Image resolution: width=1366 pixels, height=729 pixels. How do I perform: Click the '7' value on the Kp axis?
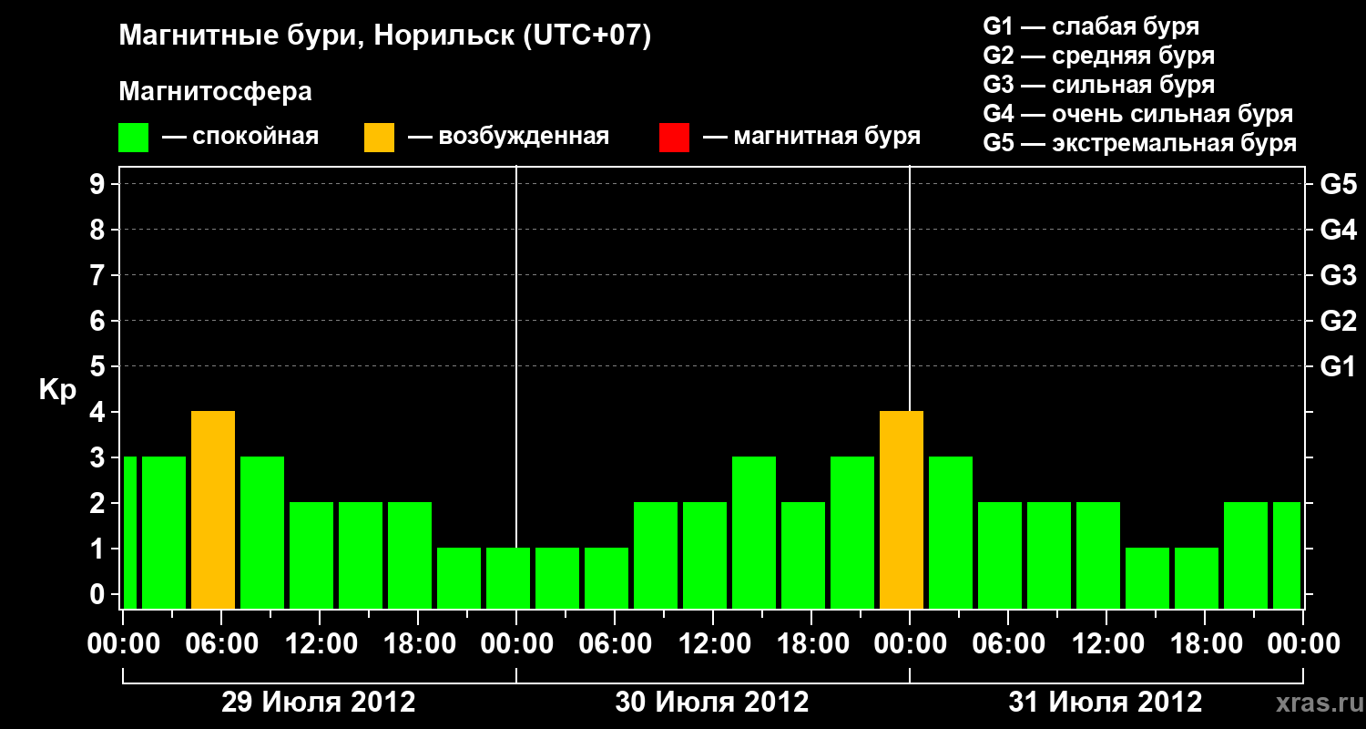(99, 275)
